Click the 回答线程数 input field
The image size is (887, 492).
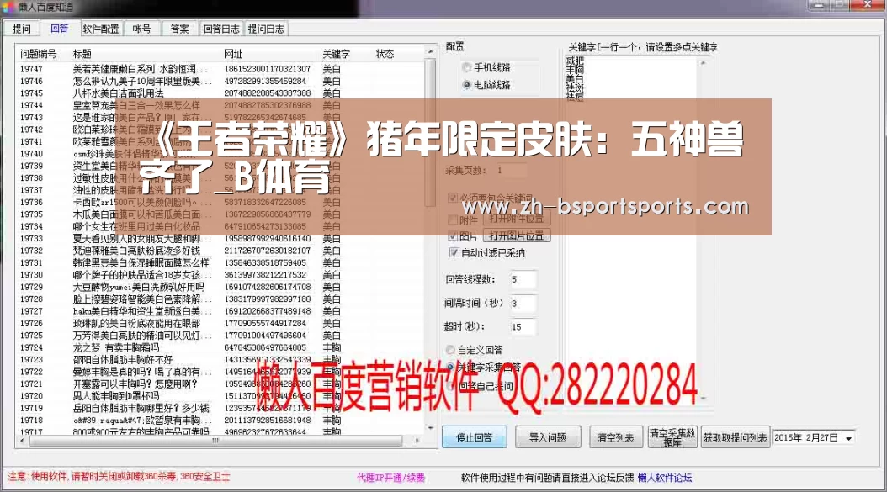pos(522,279)
